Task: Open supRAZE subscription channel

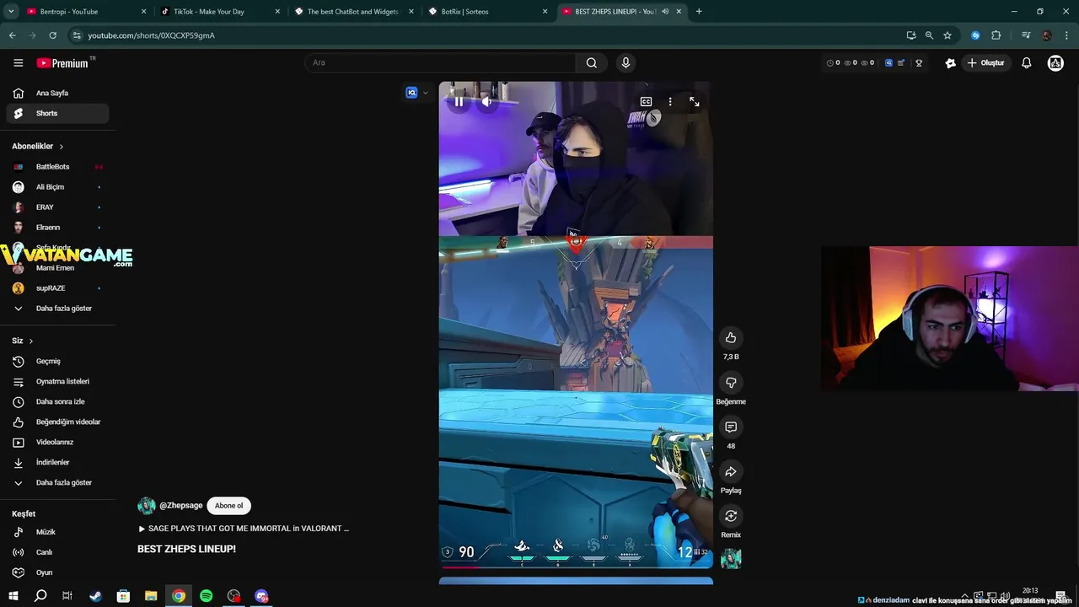Action: click(x=57, y=288)
